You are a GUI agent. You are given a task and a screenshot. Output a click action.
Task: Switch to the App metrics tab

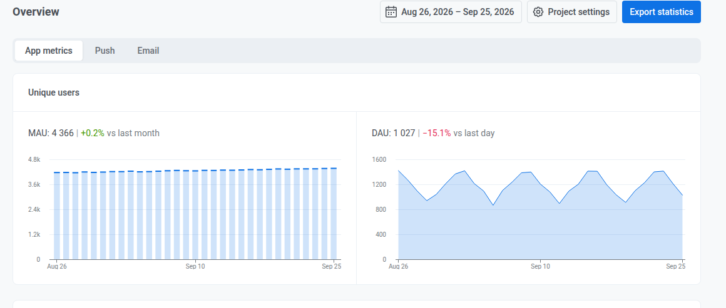(49, 51)
